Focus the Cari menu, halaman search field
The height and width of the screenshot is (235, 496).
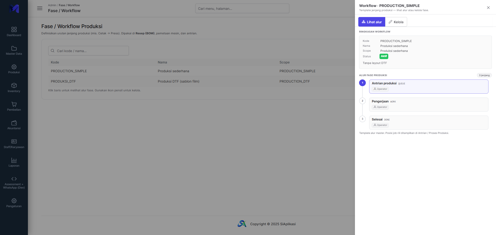click(242, 9)
